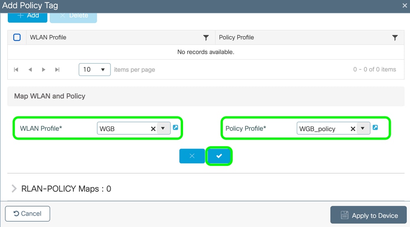
Task: Click Apply to Device
Action: tap(369, 215)
